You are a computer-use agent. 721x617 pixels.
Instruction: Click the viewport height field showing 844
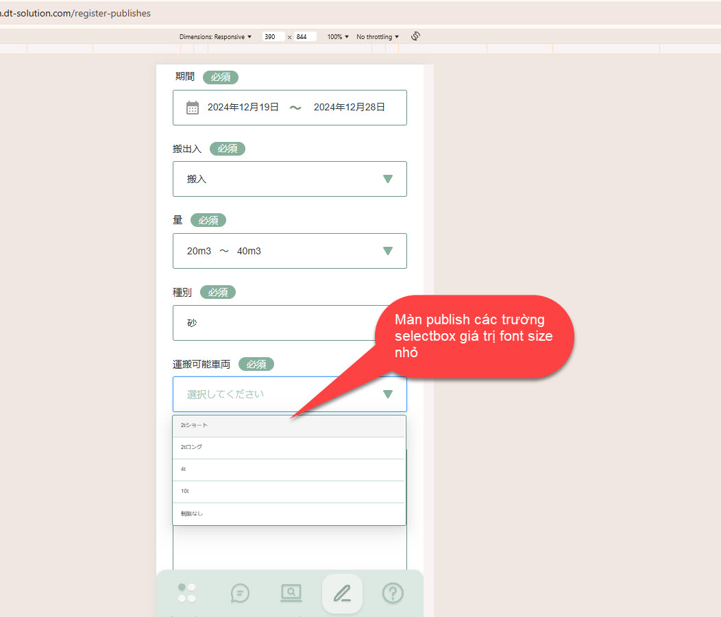click(305, 37)
